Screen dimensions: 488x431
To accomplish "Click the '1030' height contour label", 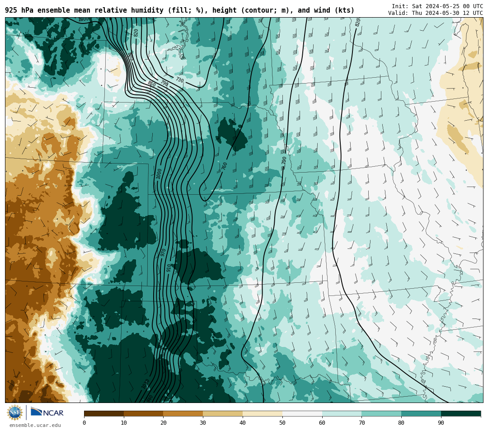I will (x=145, y=384).
